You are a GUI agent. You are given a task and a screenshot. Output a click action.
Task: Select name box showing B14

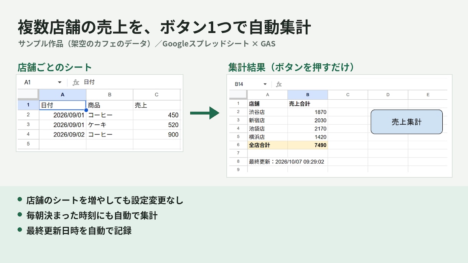coord(239,84)
